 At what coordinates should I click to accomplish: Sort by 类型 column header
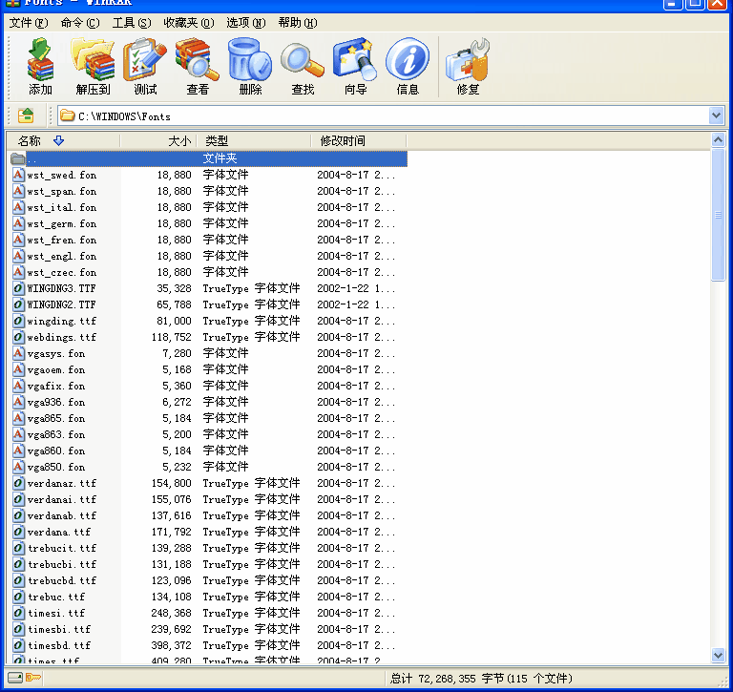point(254,140)
